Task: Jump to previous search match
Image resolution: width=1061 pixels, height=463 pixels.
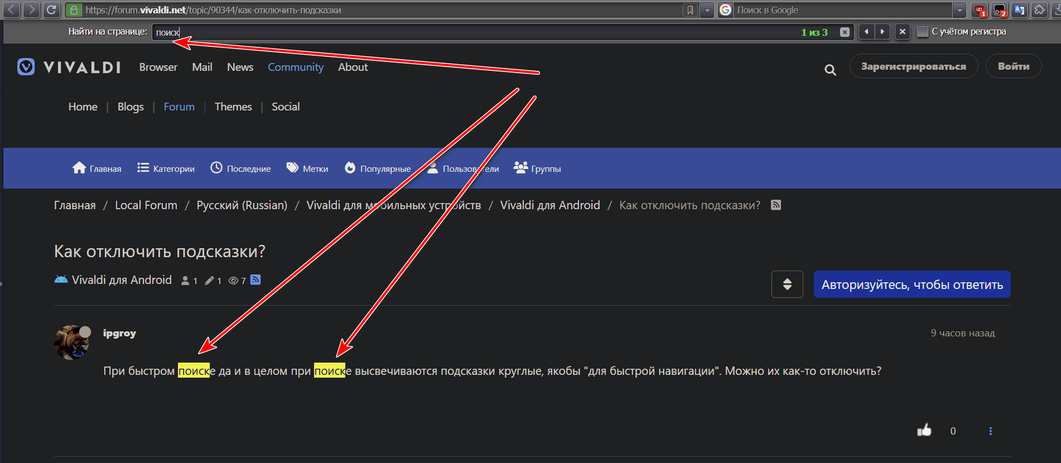Action: pos(866,32)
